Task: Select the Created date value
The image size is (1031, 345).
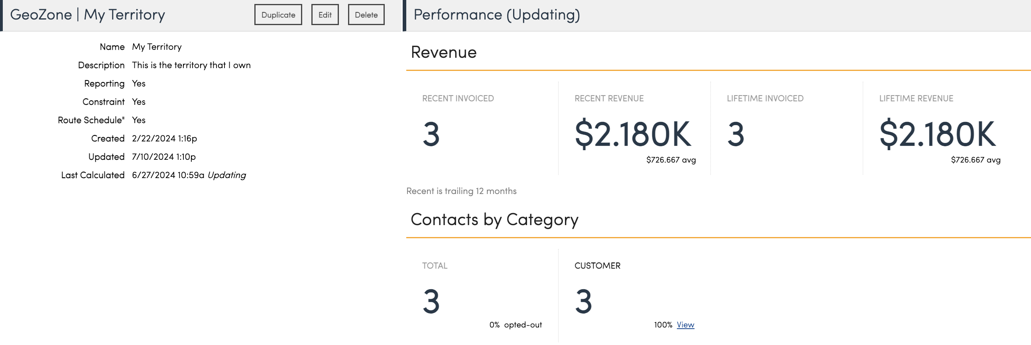Action: point(165,138)
